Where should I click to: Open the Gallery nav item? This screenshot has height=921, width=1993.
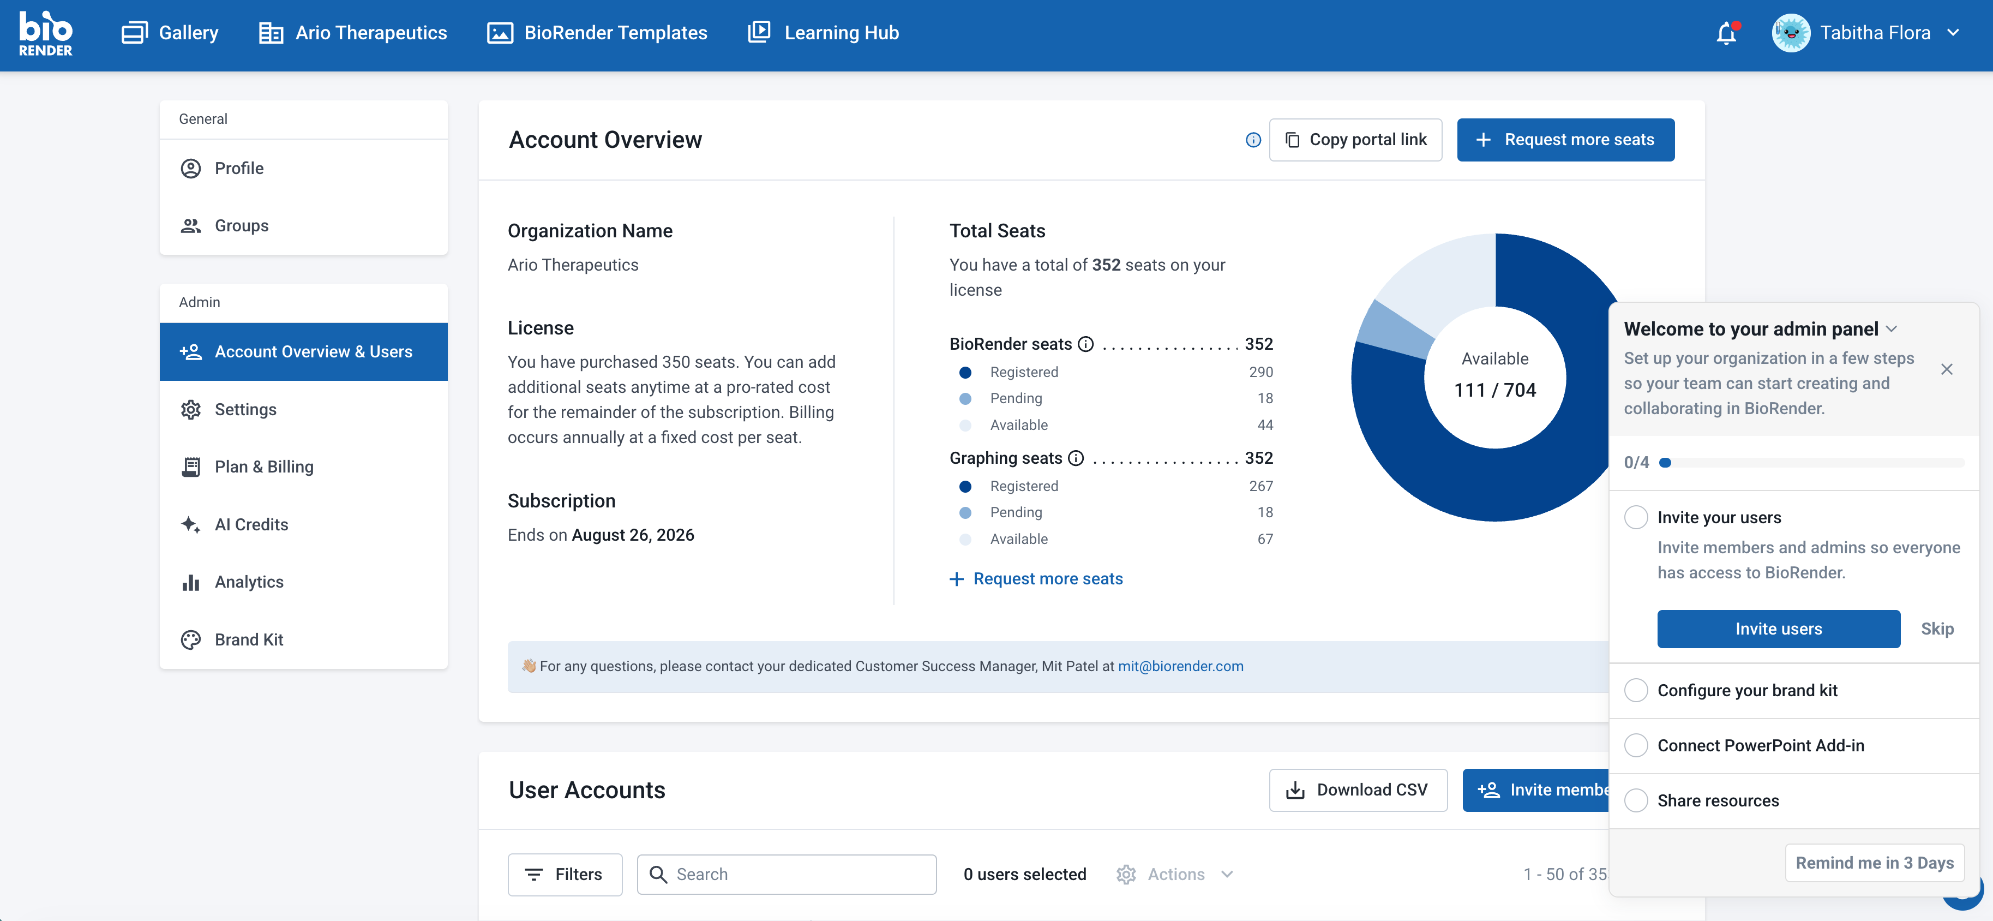click(170, 33)
